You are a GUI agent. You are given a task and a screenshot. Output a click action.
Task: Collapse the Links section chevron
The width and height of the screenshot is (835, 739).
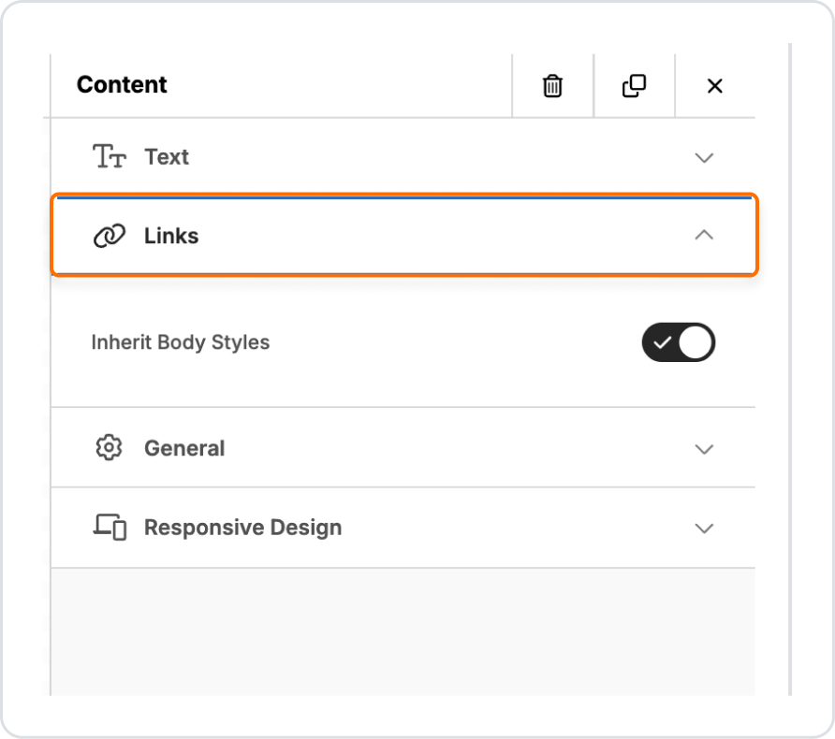point(704,236)
